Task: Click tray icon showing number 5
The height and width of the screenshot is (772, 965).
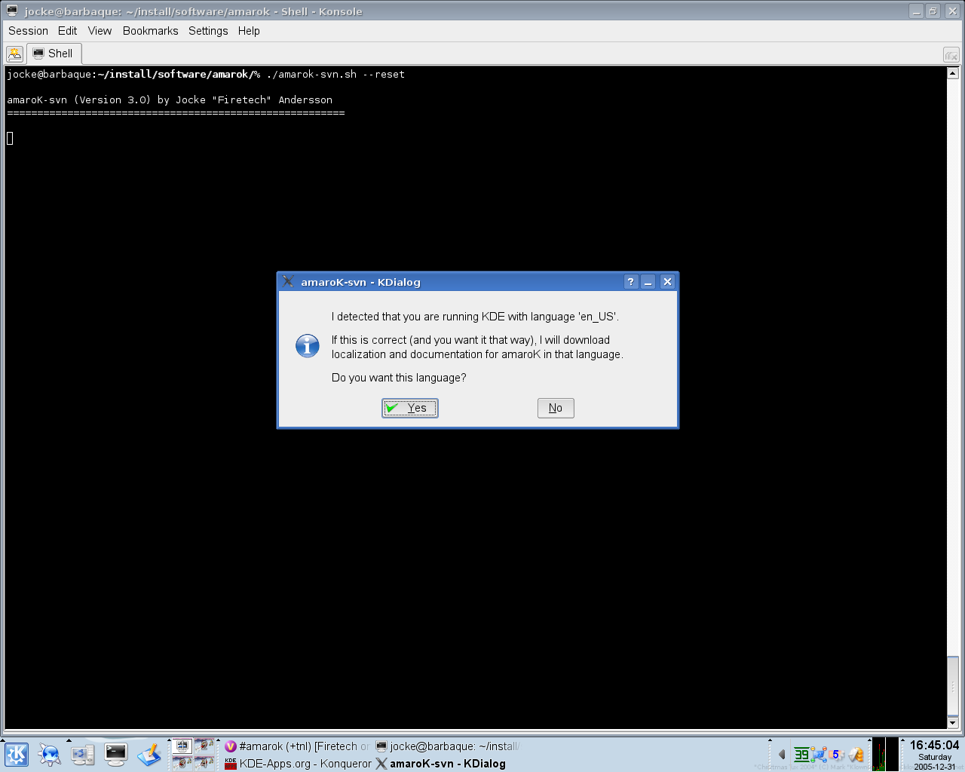Action: point(837,755)
